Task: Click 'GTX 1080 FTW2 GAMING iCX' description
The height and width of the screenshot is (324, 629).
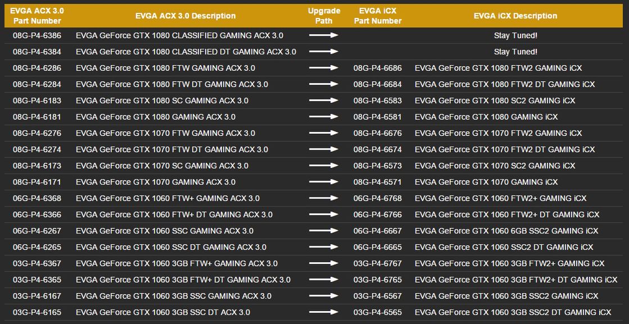Action: 498,68
